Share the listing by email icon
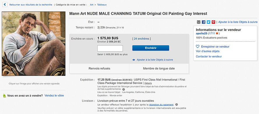 pyautogui.click(x=199, y=22)
